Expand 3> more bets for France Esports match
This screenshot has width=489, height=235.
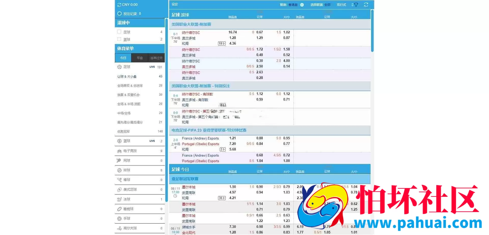click(x=222, y=149)
